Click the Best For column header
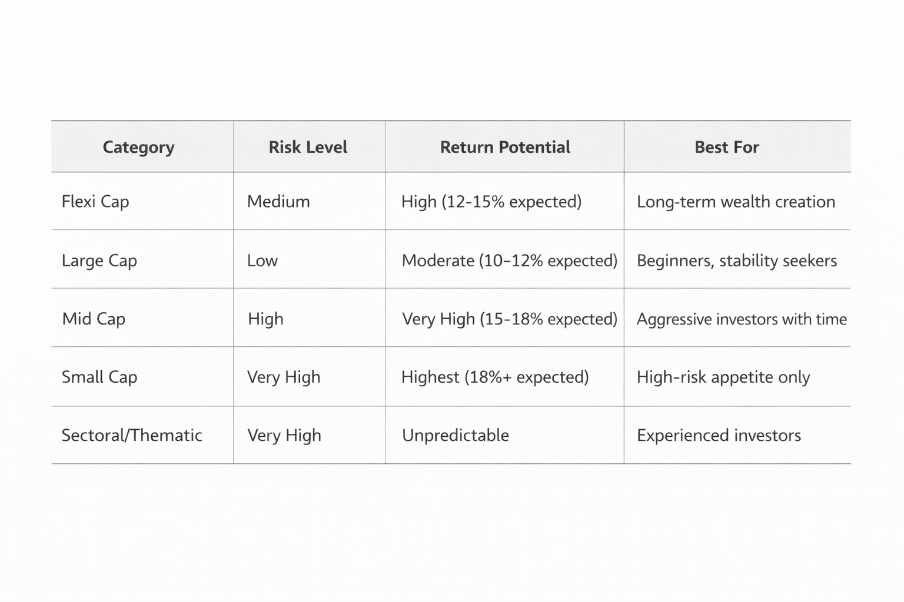 click(x=727, y=147)
